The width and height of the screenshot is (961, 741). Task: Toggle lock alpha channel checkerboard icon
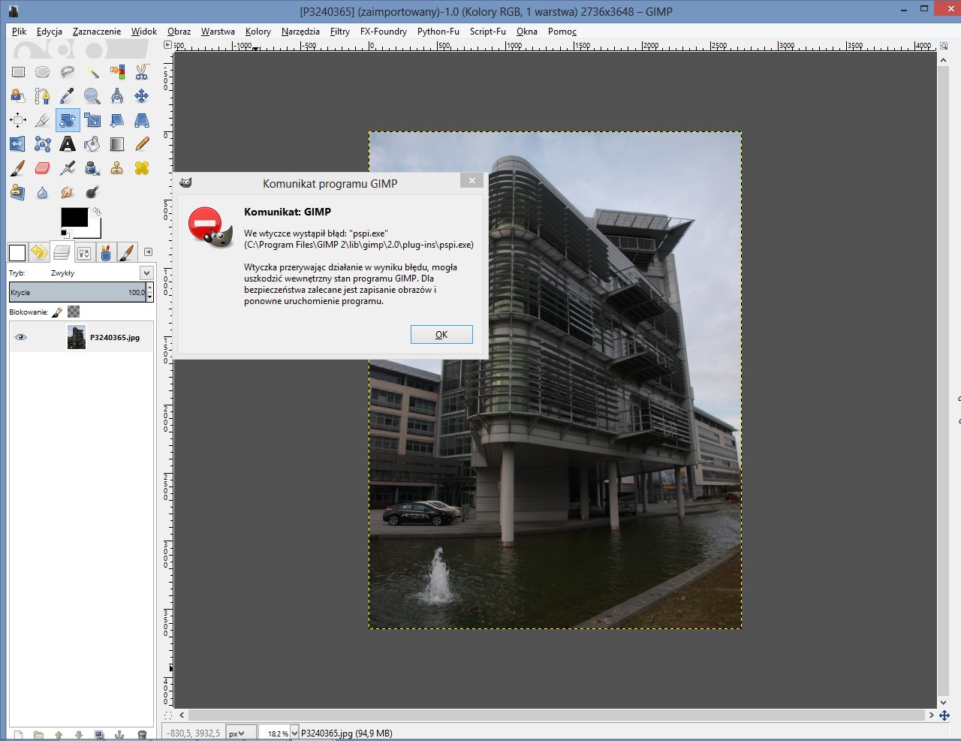coord(74,312)
